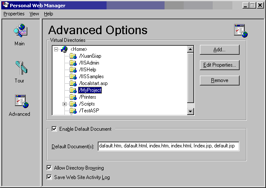The width and height of the screenshot is (266, 188).
Task: Disable Save Web Site Activity Log
Action: click(x=49, y=177)
